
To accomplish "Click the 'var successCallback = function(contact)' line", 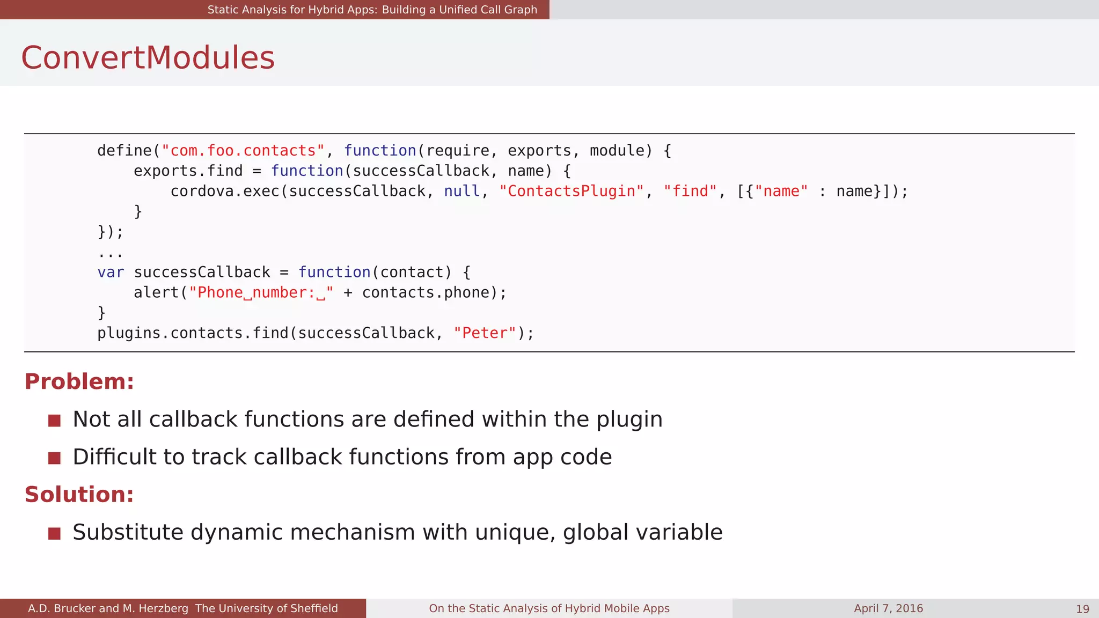I will pos(284,273).
